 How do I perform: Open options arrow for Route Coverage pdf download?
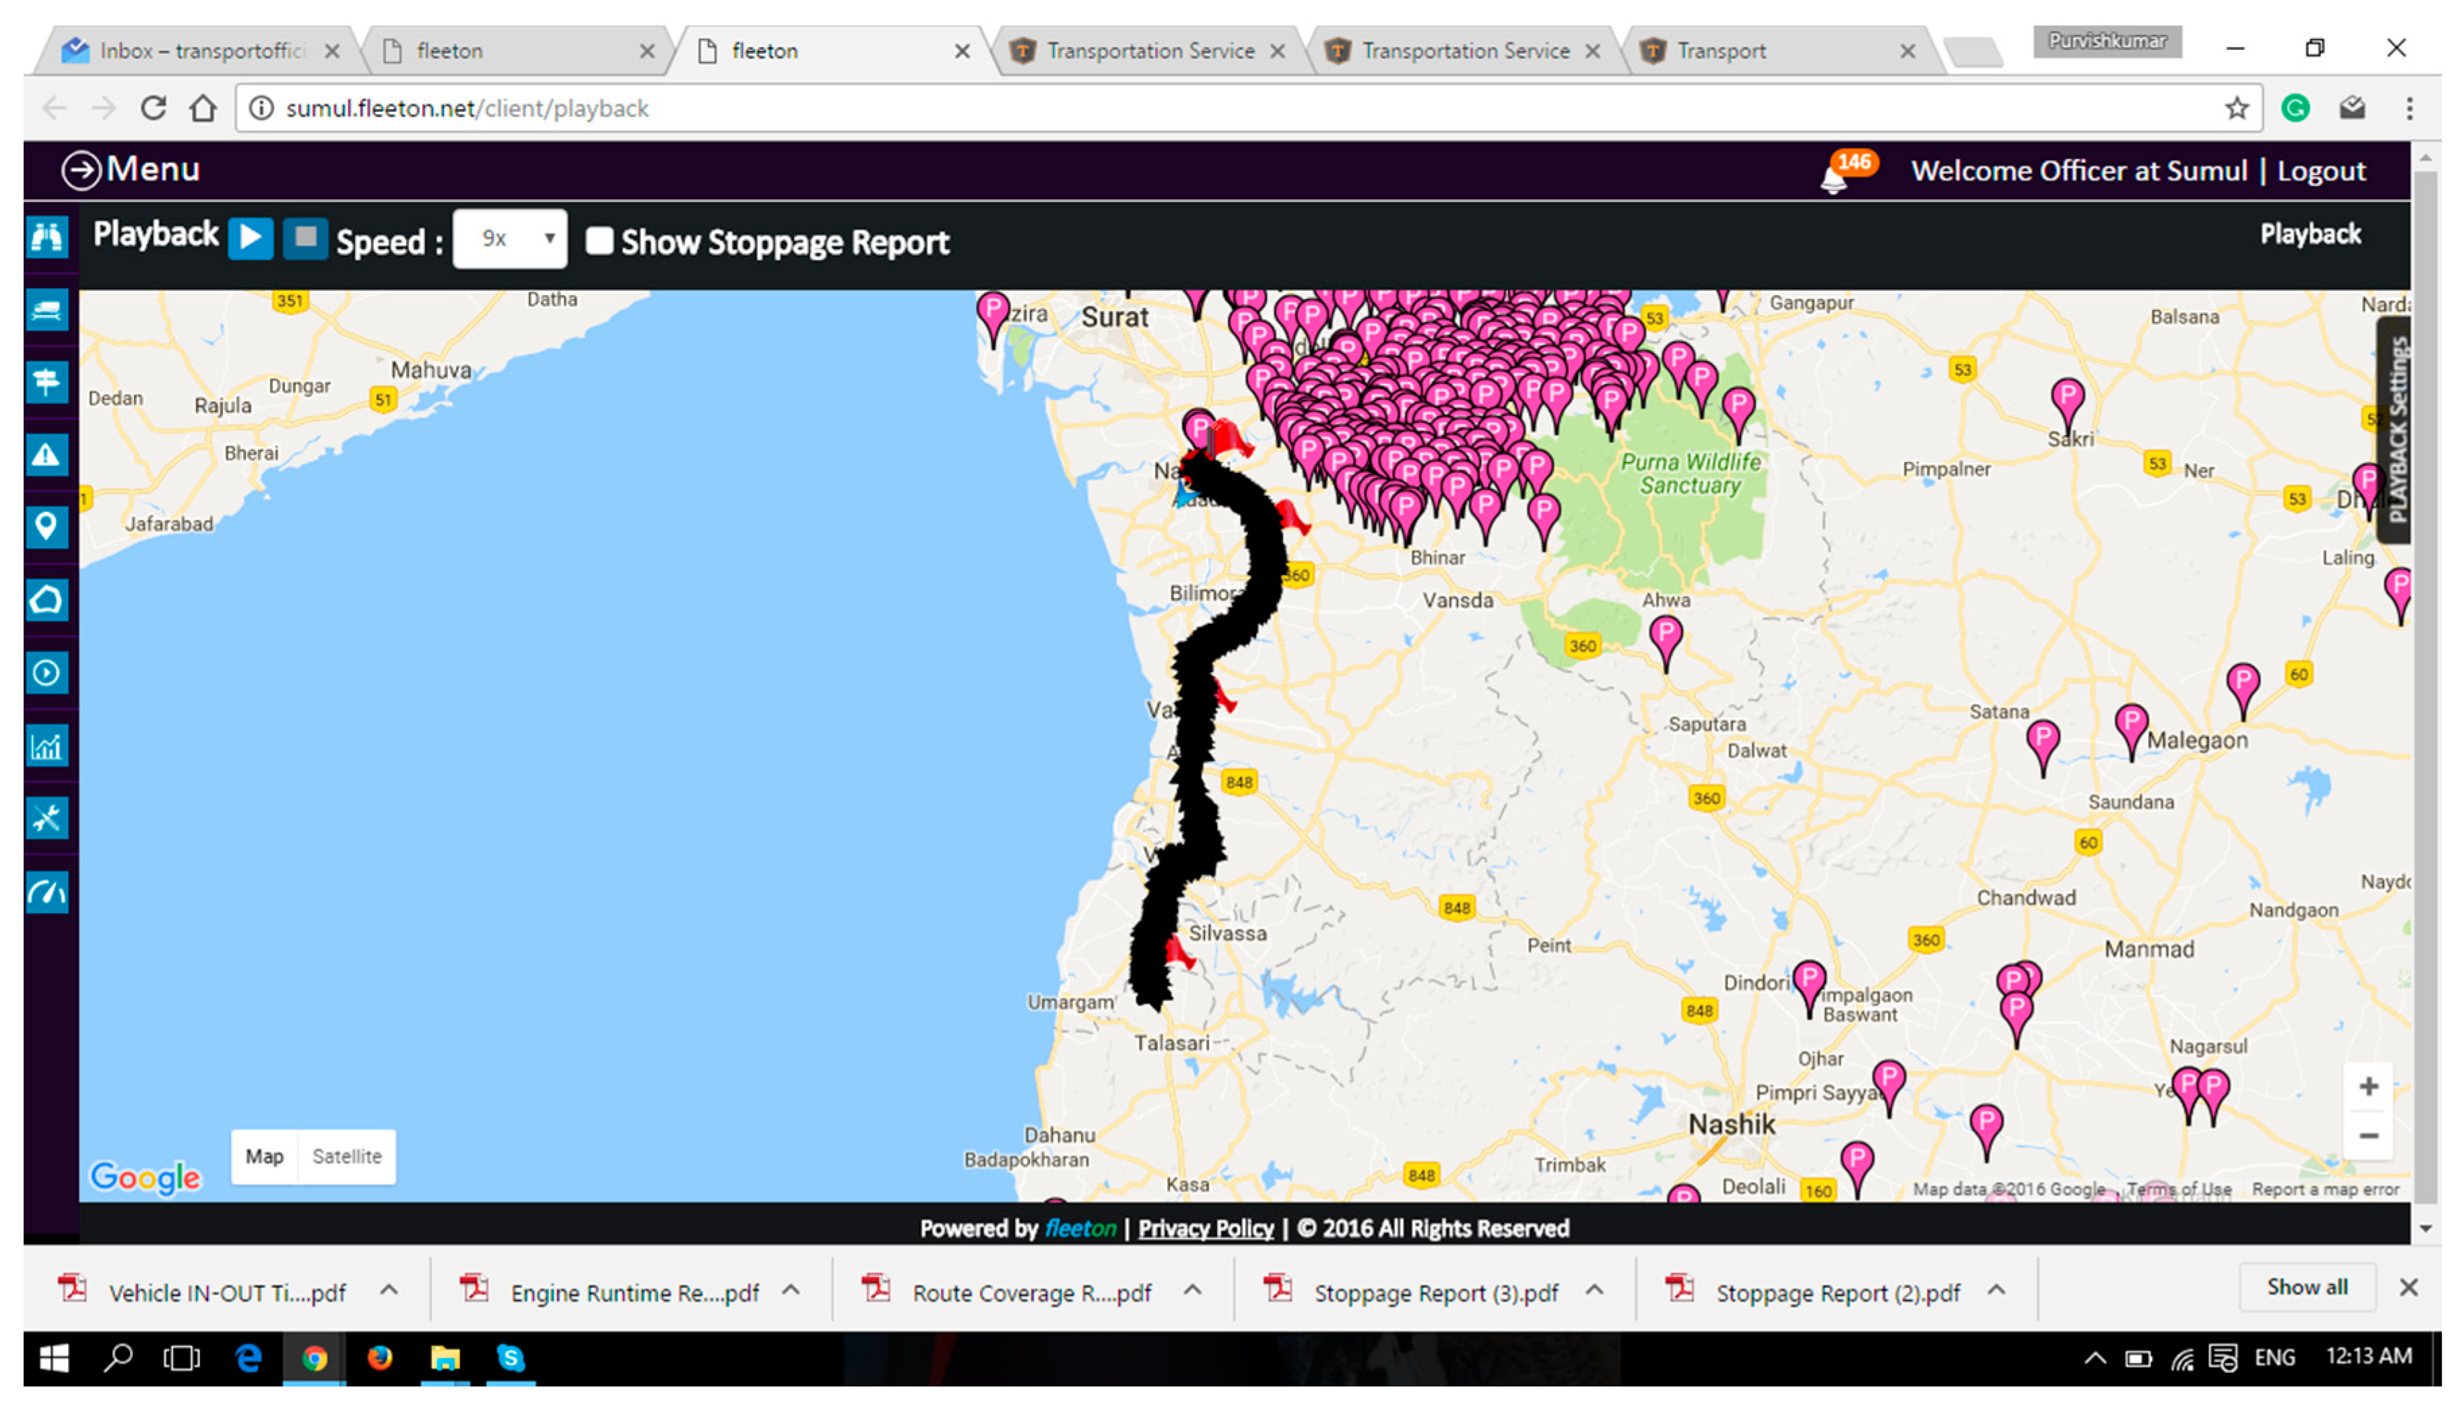click(x=1193, y=1291)
